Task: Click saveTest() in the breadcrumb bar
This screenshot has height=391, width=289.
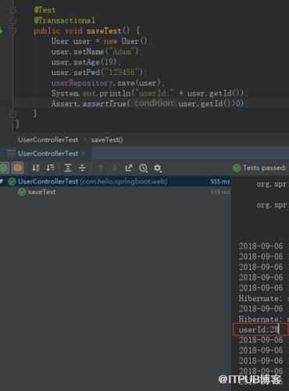Action: 107,140
